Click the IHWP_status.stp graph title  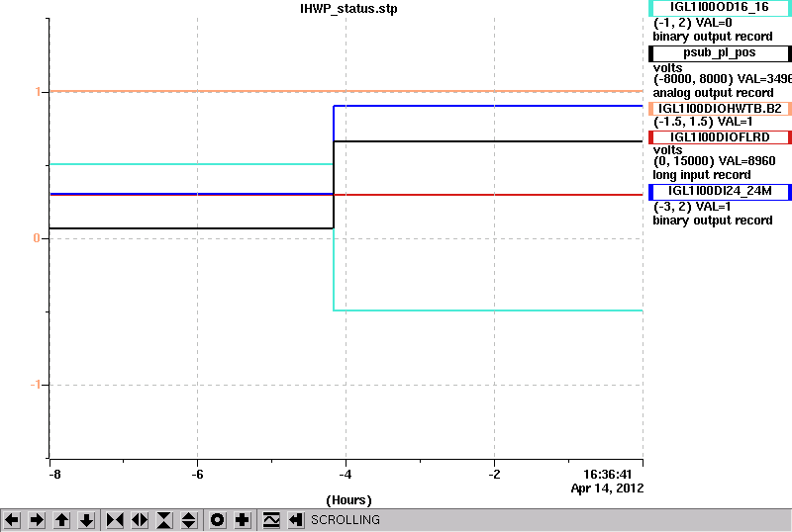pos(348,9)
